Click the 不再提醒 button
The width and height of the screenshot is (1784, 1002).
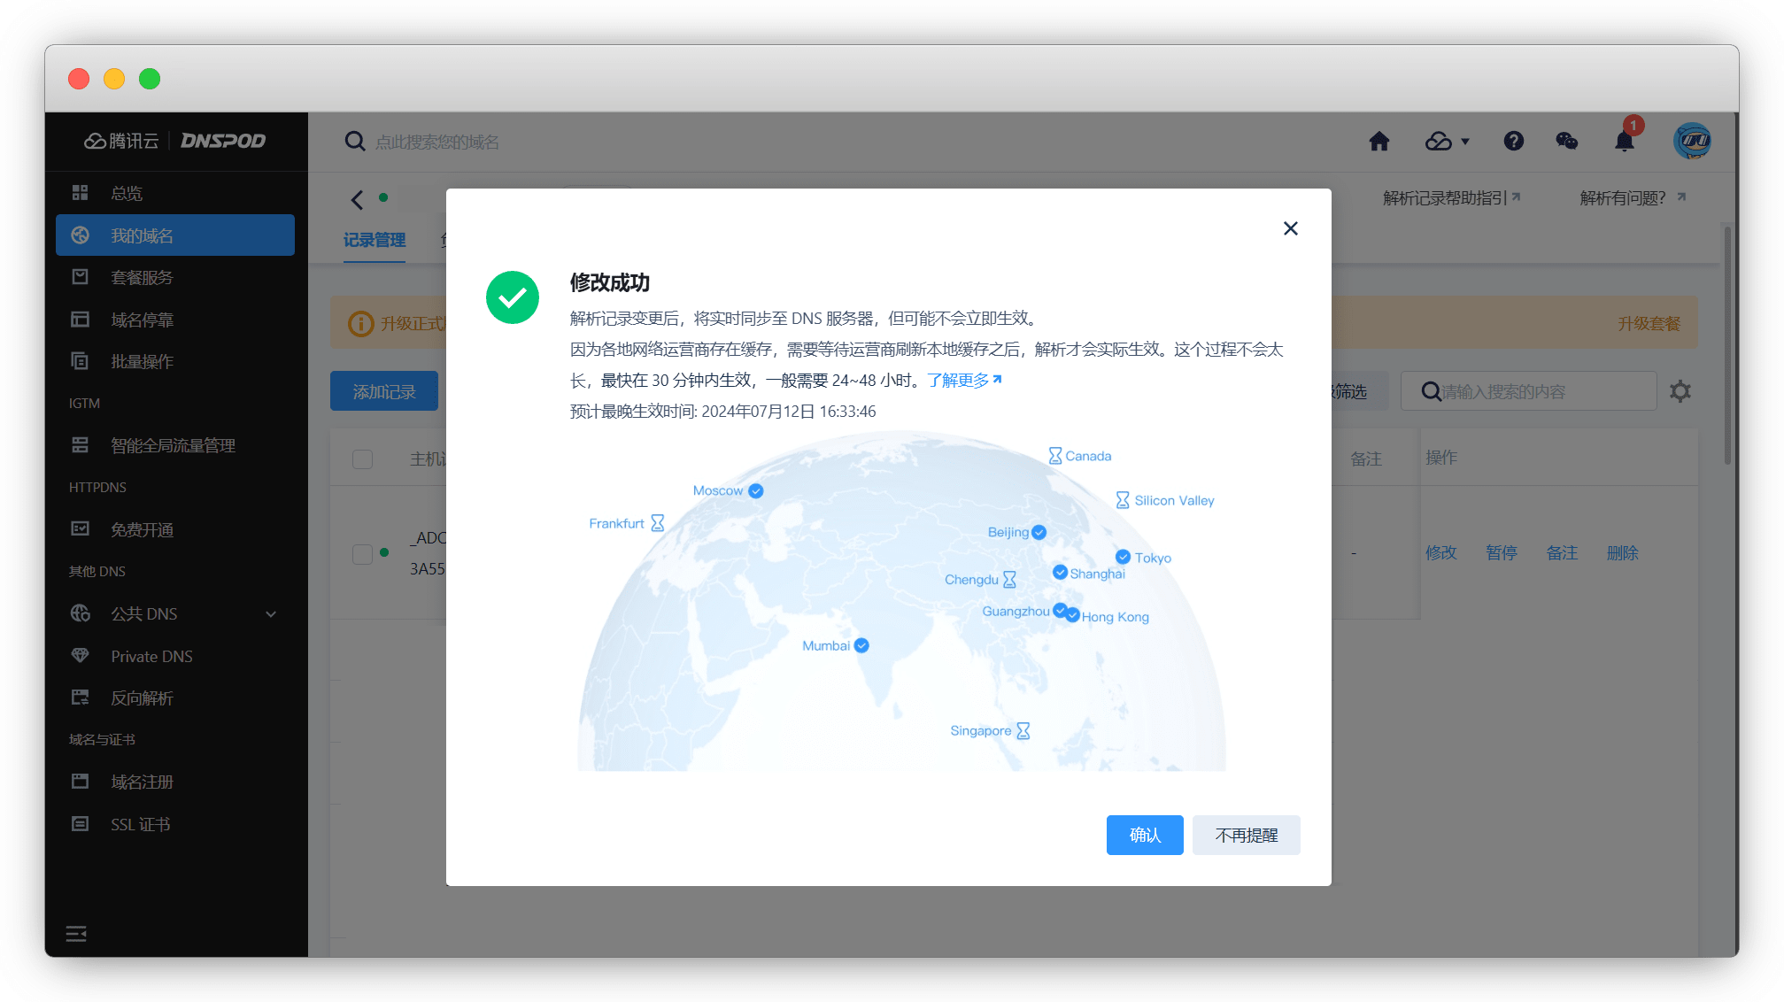pos(1246,835)
